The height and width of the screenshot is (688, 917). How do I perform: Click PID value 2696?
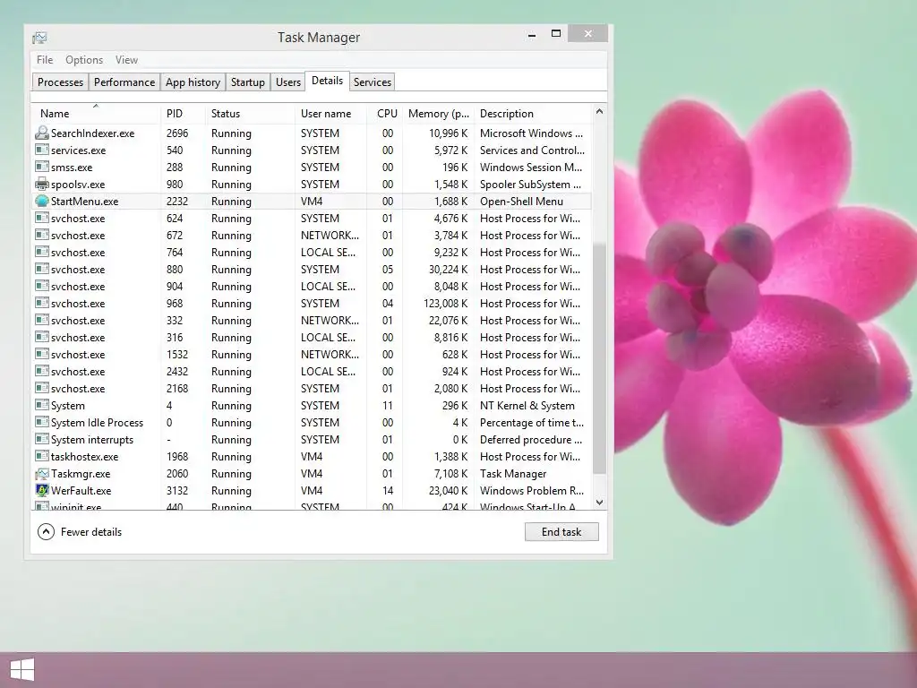click(x=177, y=133)
